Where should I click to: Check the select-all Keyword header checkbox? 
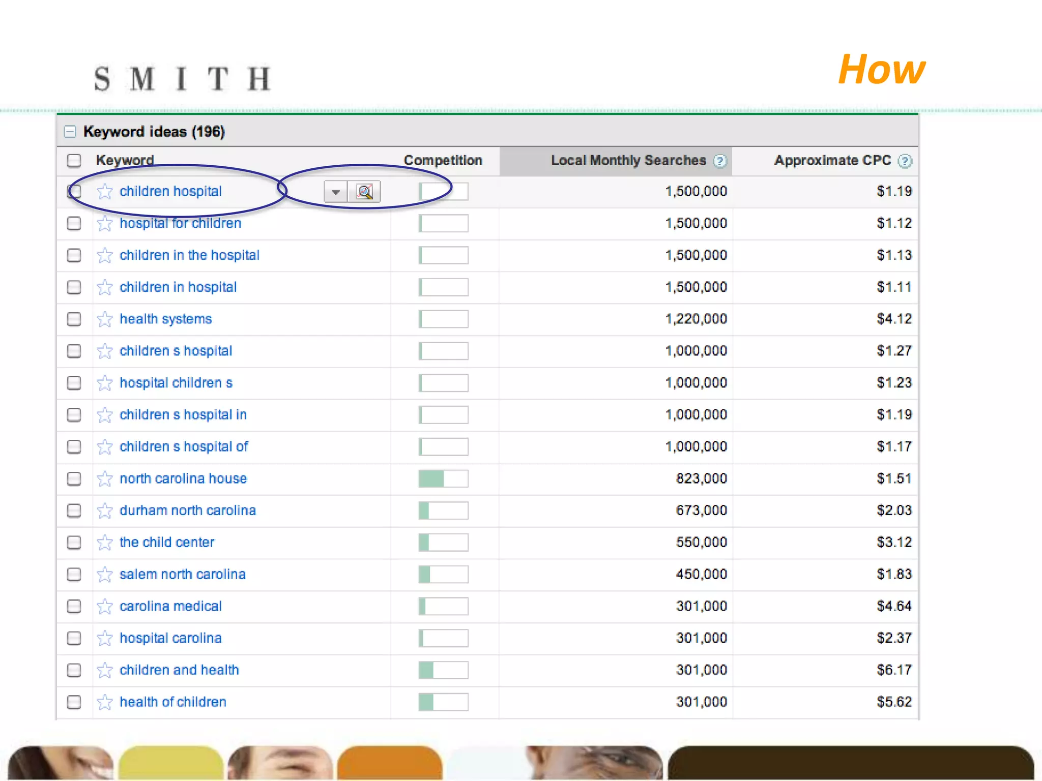click(74, 161)
